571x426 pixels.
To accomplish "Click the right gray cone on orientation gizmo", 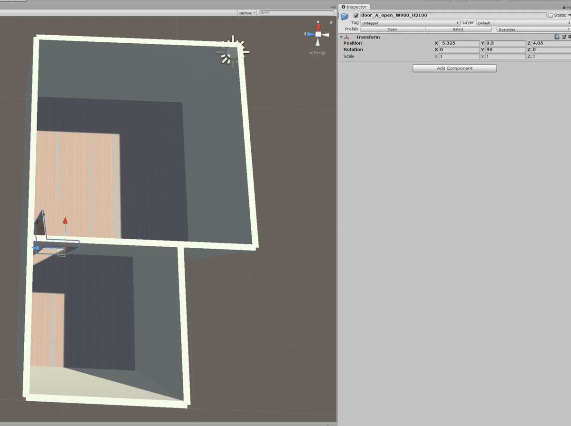I will (325, 34).
